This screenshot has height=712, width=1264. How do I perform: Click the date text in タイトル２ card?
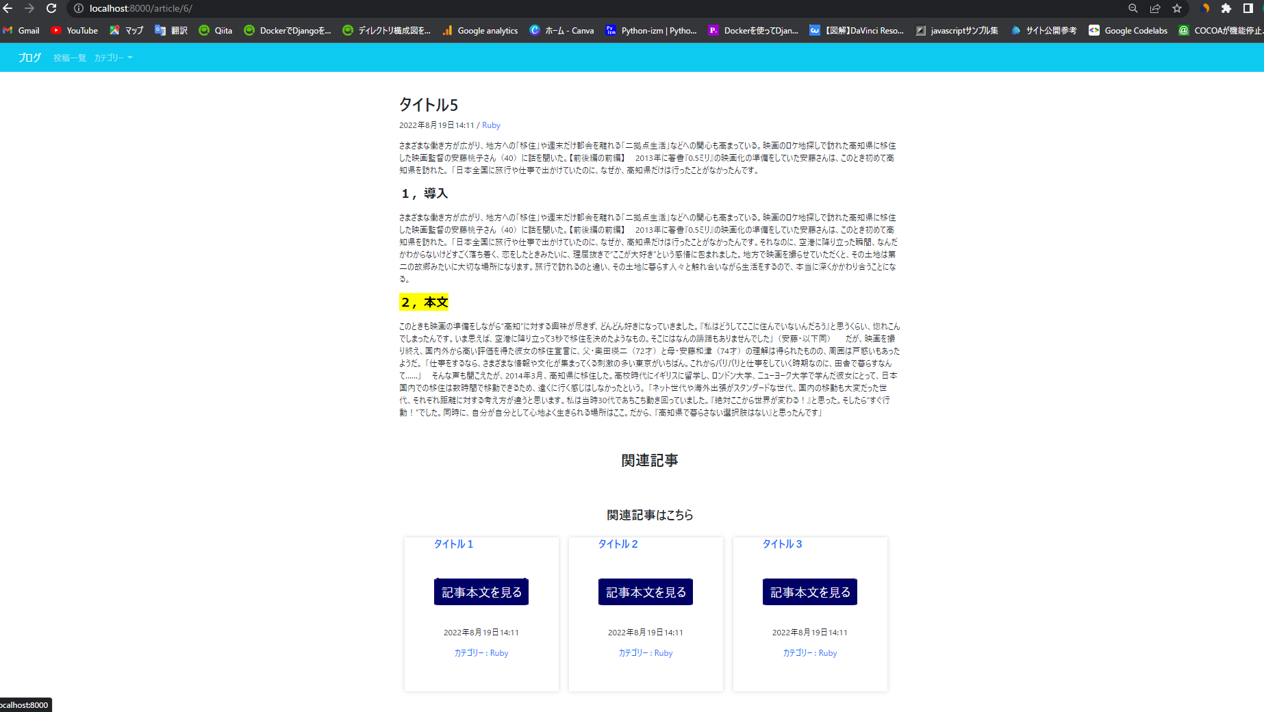point(646,633)
